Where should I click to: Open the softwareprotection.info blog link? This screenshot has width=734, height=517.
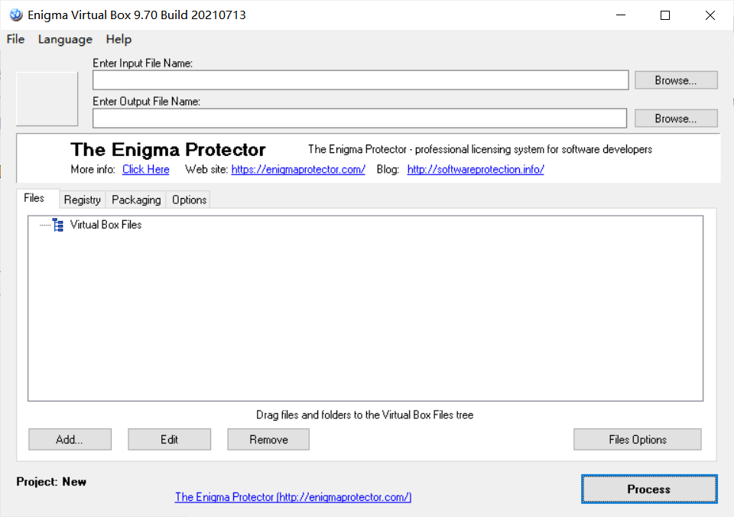click(x=475, y=169)
